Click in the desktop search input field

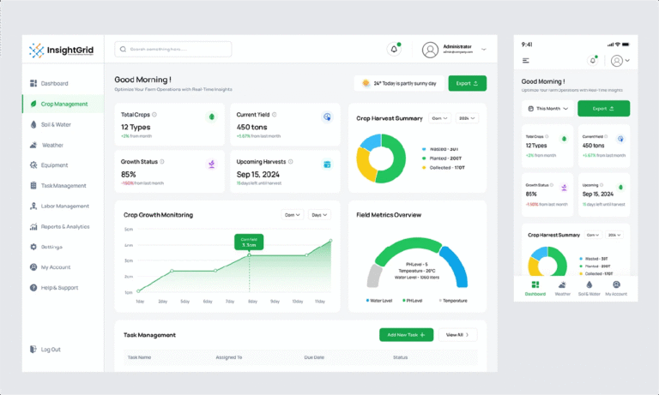pyautogui.click(x=173, y=50)
